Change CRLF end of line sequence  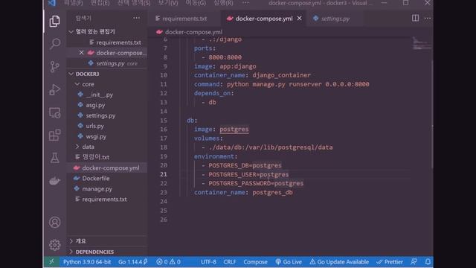[x=230, y=261]
